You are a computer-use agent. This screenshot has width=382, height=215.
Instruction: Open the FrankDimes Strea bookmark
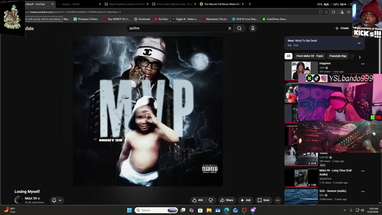tap(275, 19)
